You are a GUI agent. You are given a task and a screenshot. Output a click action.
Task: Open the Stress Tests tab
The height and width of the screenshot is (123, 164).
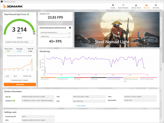136,6
